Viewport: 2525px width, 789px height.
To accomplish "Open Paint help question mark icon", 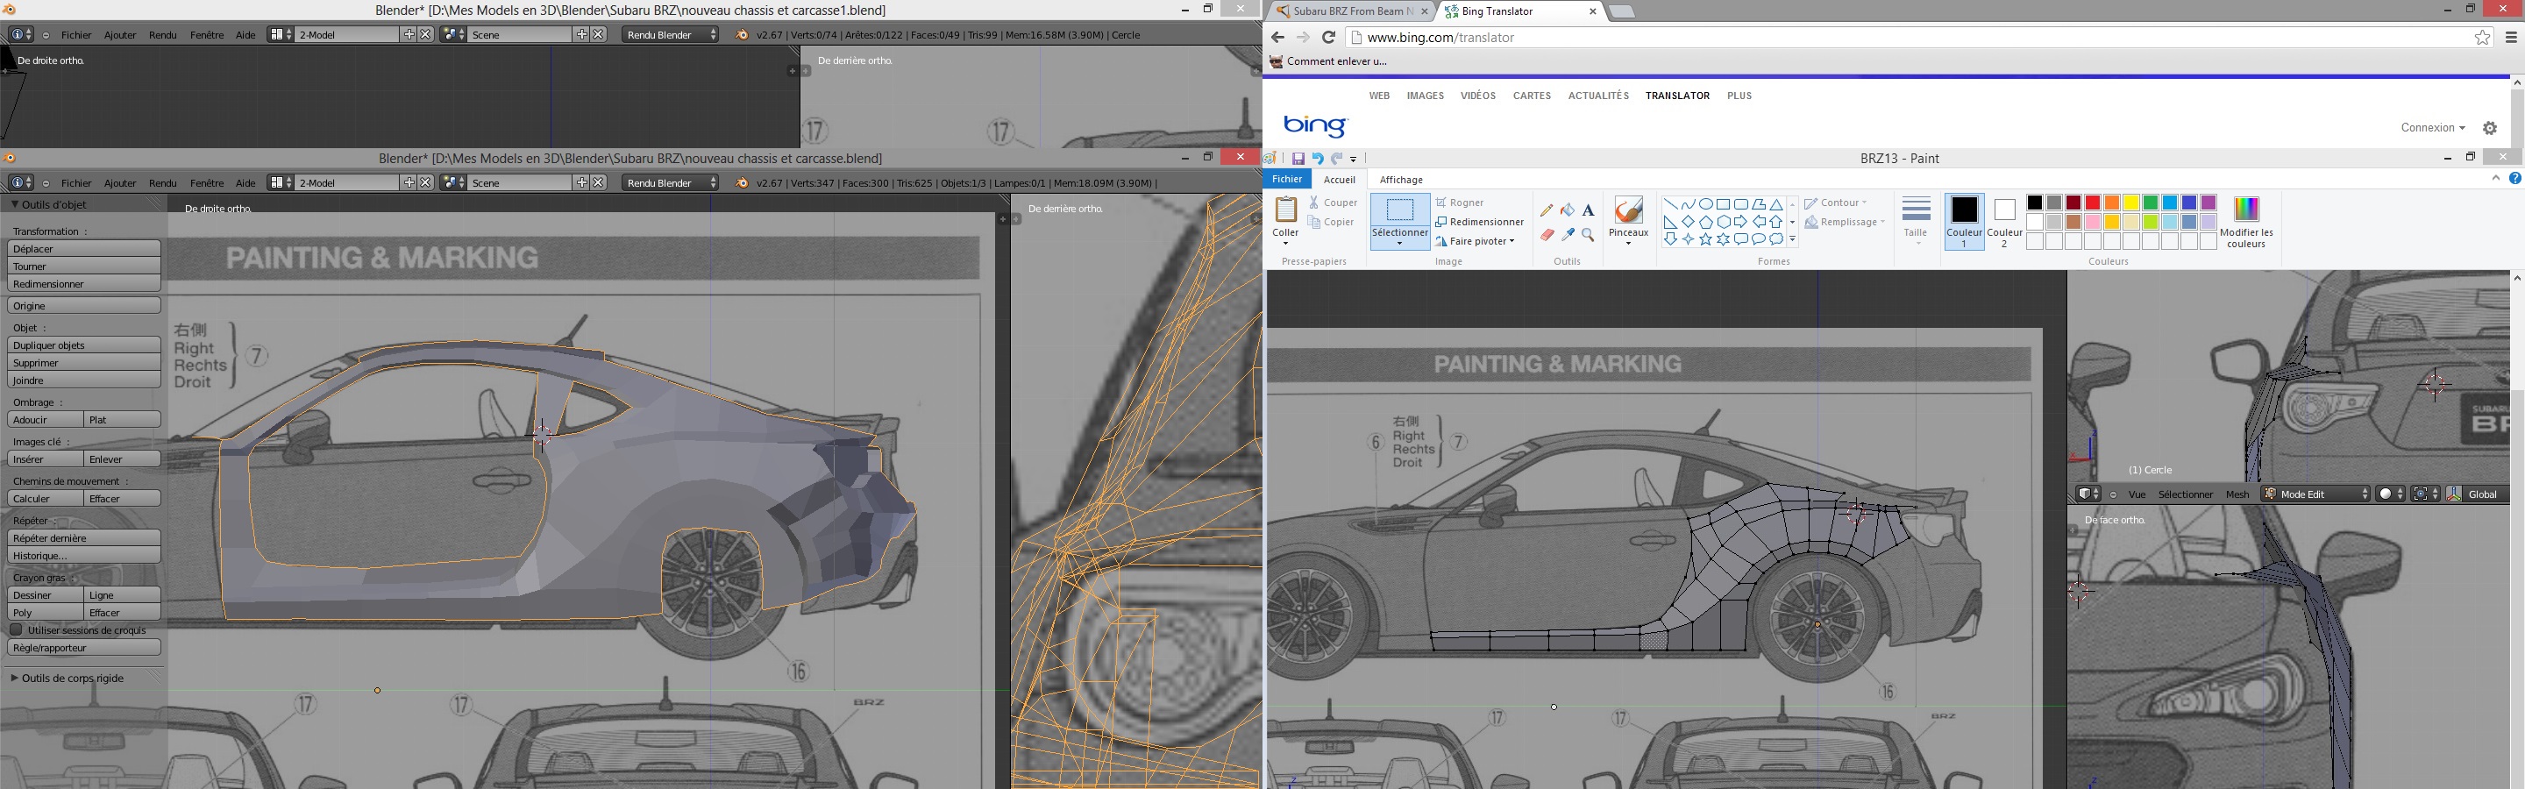I will click(2514, 178).
